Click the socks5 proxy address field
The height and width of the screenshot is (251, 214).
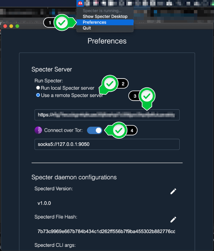click(x=107, y=144)
